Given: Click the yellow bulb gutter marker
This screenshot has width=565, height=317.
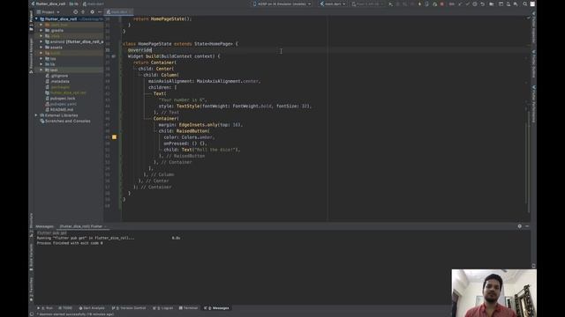Looking at the screenshot, I should pyautogui.click(x=114, y=137).
